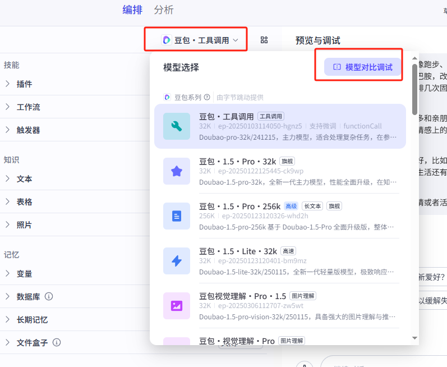Expand the 文本 knowledge section
Screen dimensions: 447x367
[x=8, y=179]
